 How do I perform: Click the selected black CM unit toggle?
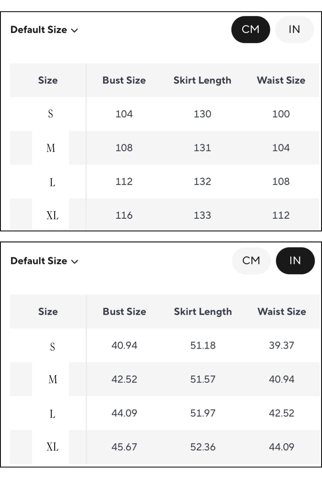point(250,30)
